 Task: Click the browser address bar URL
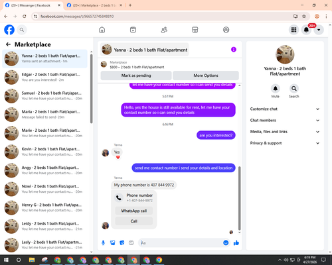point(77,17)
